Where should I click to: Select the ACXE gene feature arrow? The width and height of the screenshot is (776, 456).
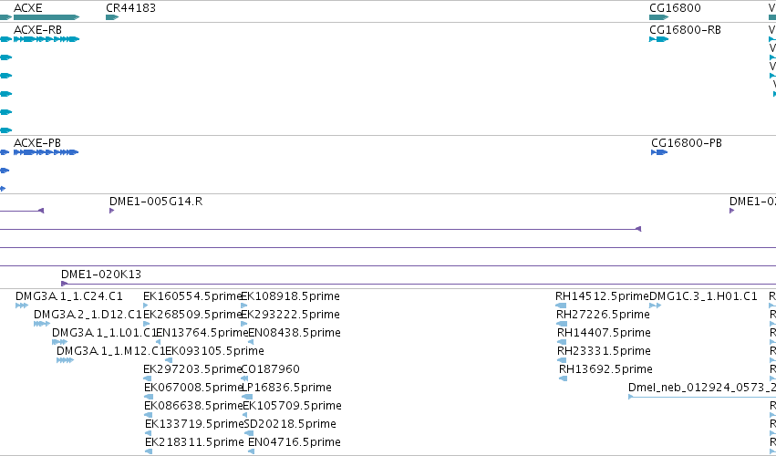[x=47, y=17]
